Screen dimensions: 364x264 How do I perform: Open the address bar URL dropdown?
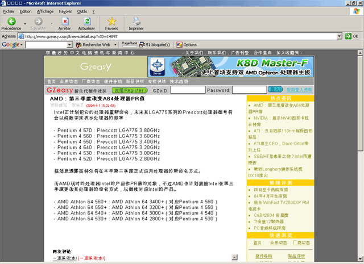pos(339,36)
